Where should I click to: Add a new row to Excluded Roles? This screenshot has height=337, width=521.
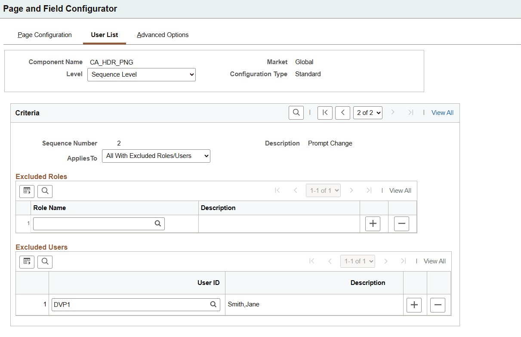click(373, 223)
